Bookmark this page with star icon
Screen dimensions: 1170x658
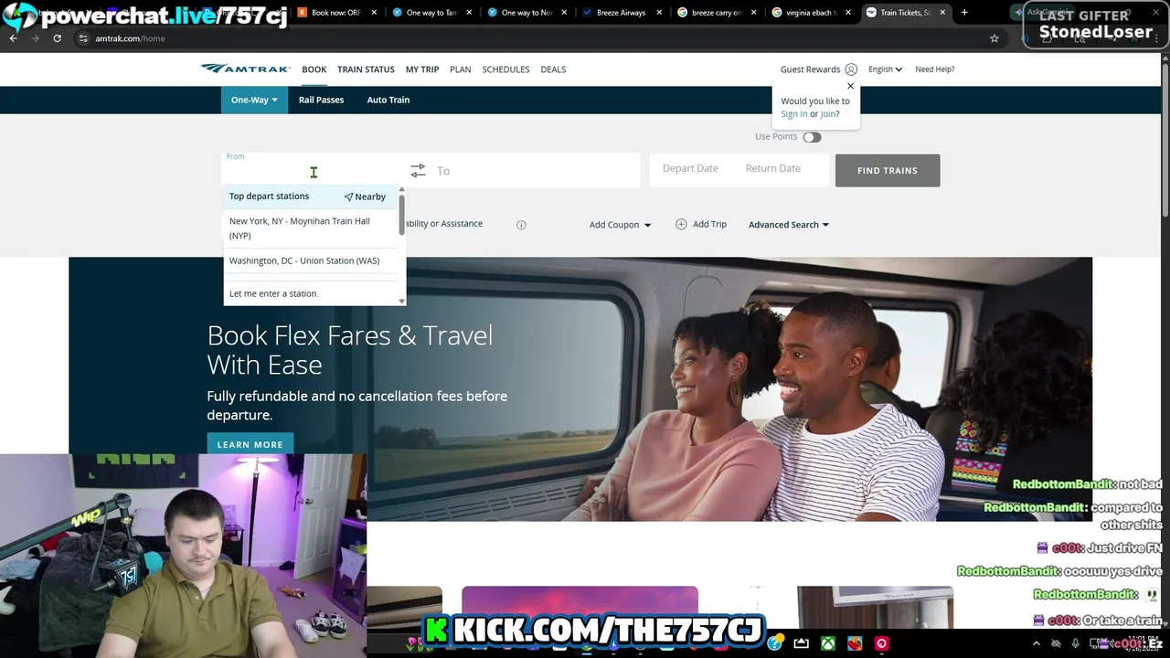point(994,38)
